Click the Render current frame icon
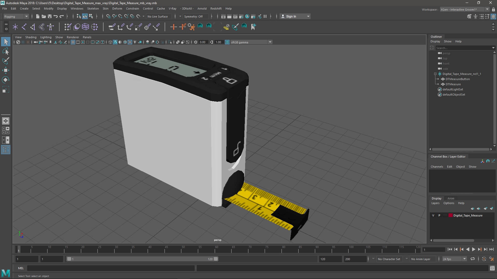Screen dimensions: 497x279 229,16
